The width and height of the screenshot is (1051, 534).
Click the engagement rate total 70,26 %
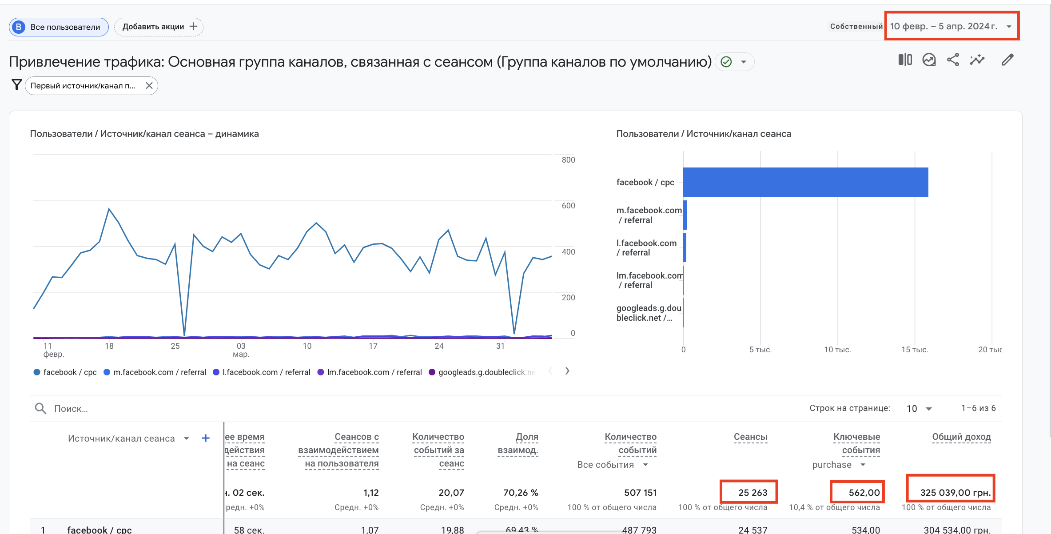[x=521, y=493]
